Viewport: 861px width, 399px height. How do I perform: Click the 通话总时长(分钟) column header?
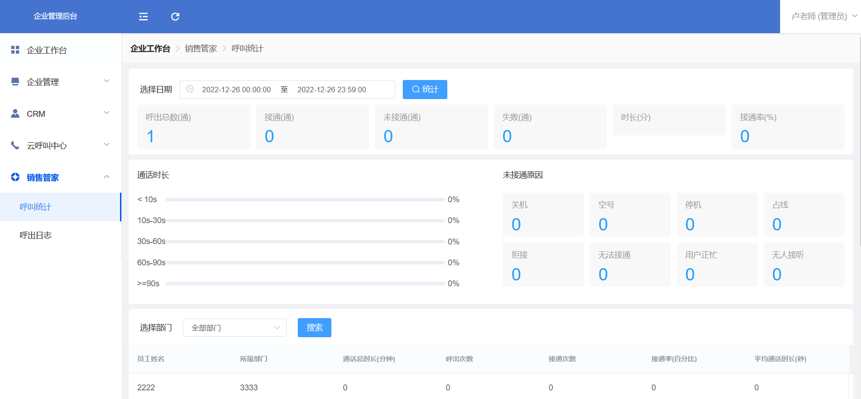click(369, 359)
